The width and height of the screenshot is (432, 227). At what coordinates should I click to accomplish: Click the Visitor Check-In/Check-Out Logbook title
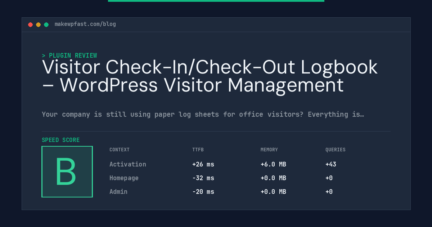[210, 76]
